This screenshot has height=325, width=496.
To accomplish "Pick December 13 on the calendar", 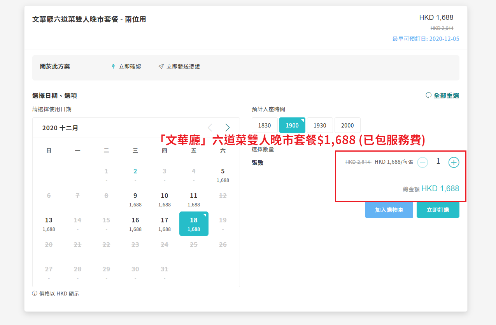I will (49, 224).
